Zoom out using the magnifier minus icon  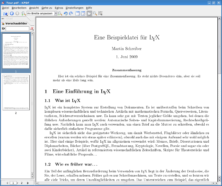pos(60,13)
